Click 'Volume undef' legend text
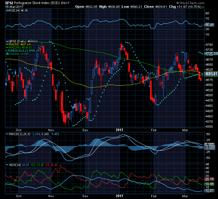The image size is (218, 199). tap(19, 54)
